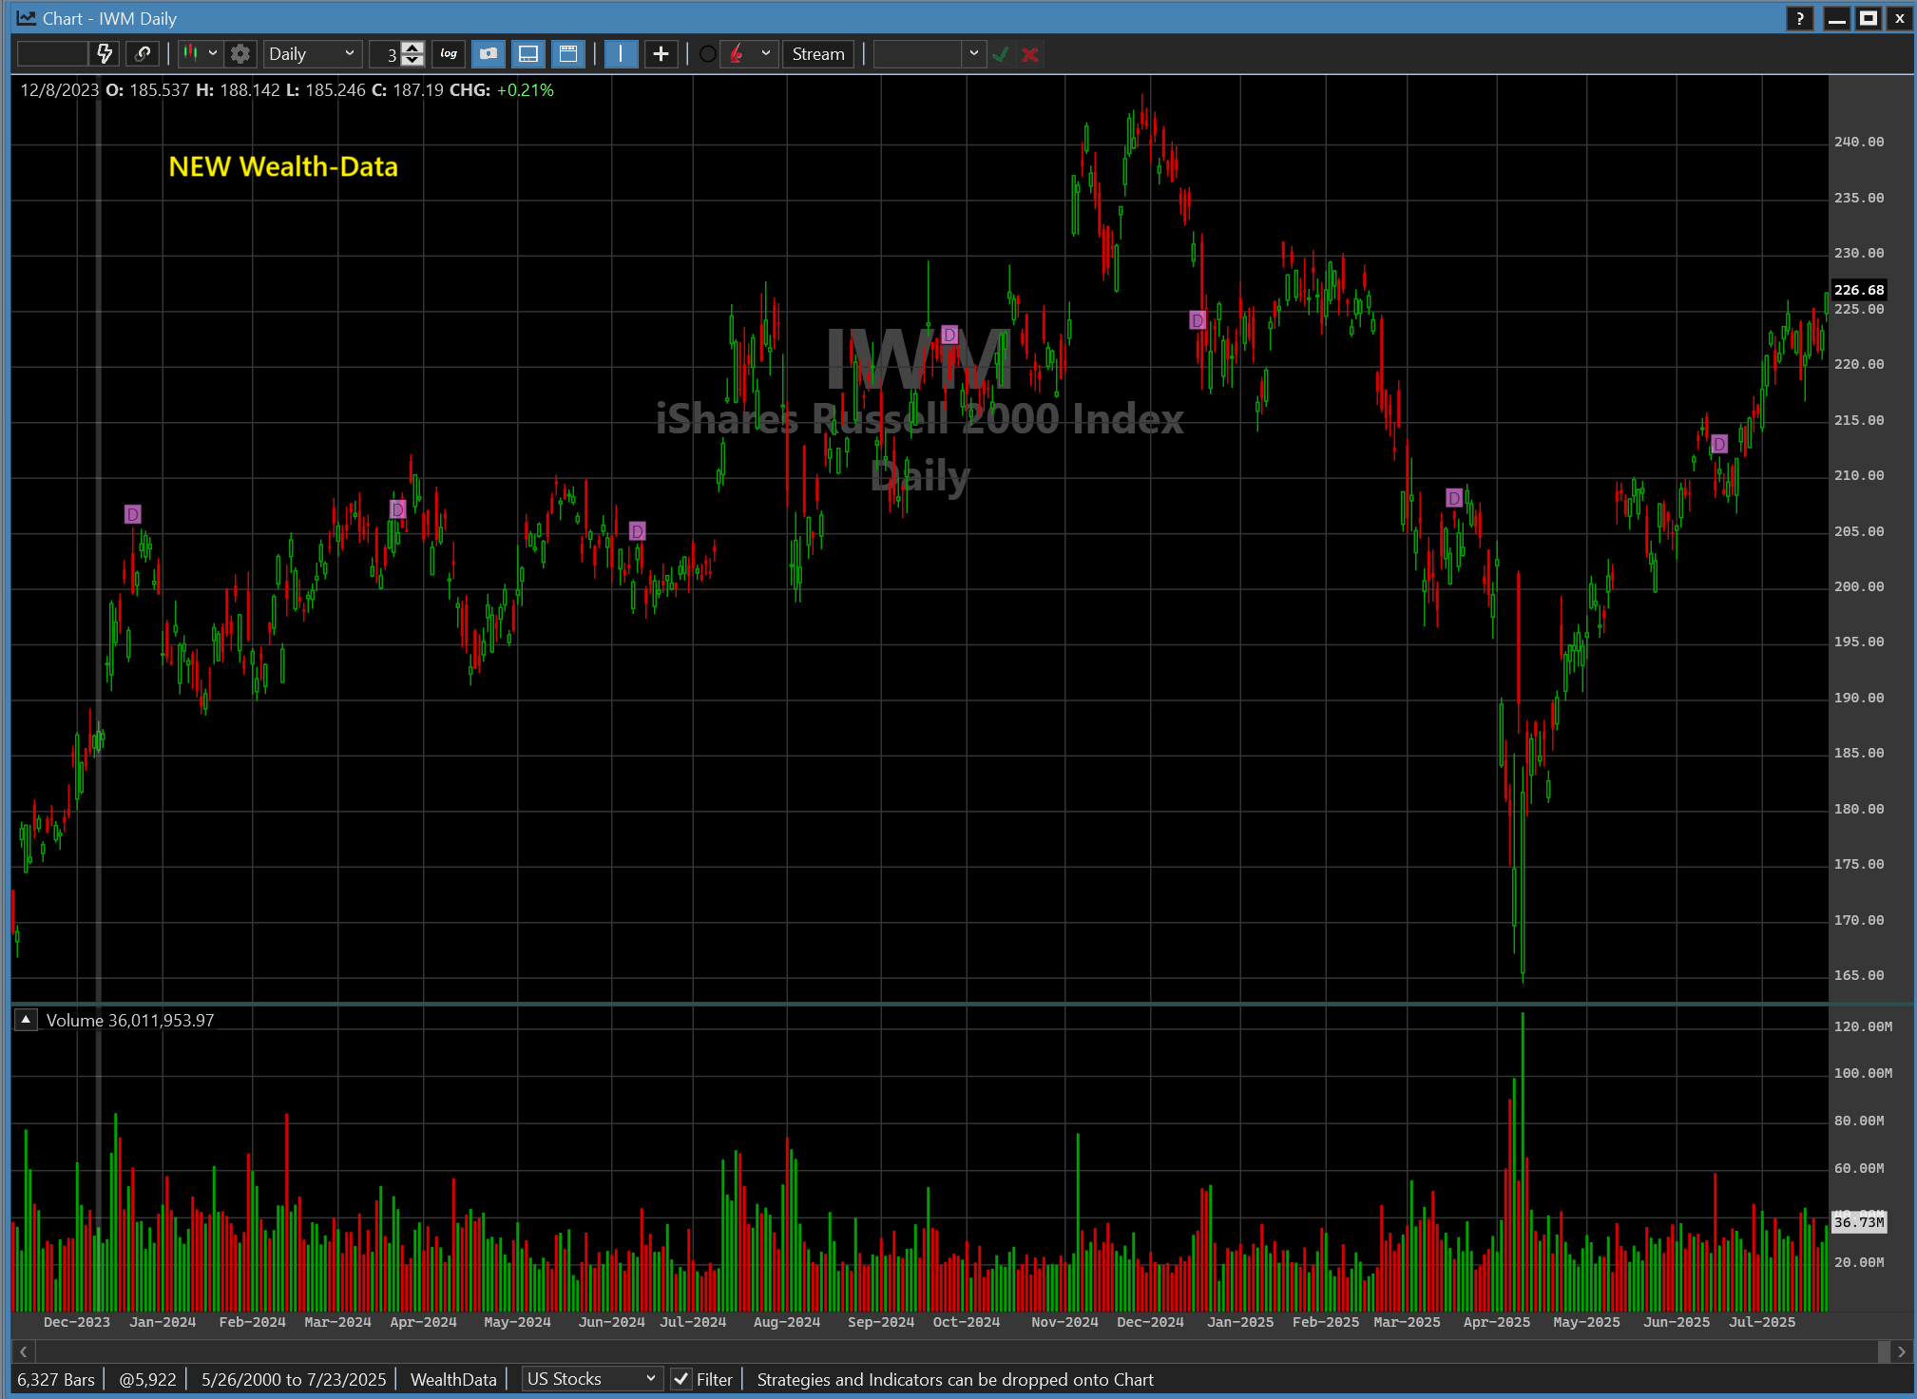The width and height of the screenshot is (1917, 1399).
Task: Increase bar spacing with up arrow
Action: click(412, 48)
